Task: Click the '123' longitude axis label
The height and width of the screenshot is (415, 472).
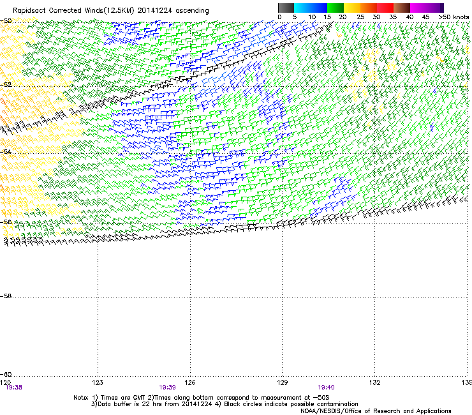Action: 98,382
